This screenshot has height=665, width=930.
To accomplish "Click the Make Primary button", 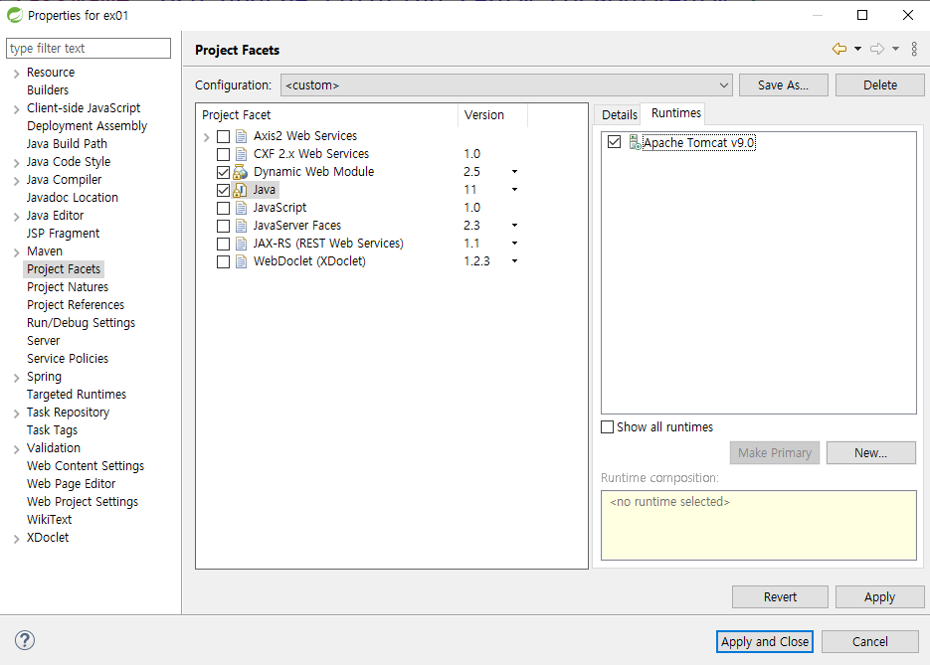I will click(775, 453).
